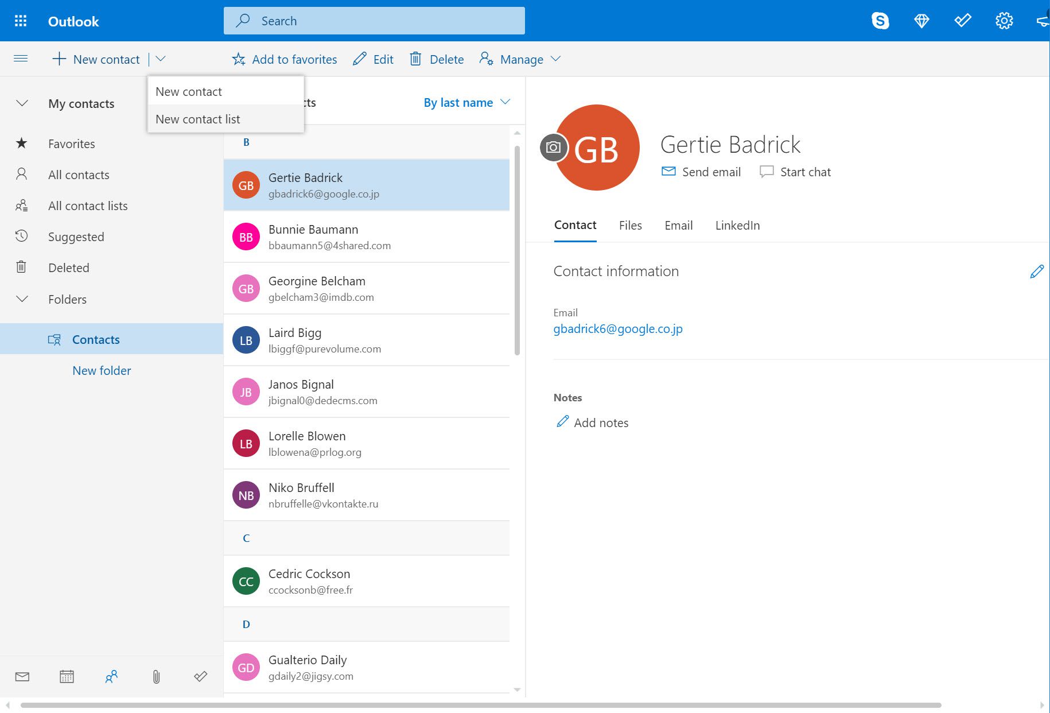1050x713 pixels.
Task: Select the Lorelle Blowen contact row
Action: pos(367,444)
